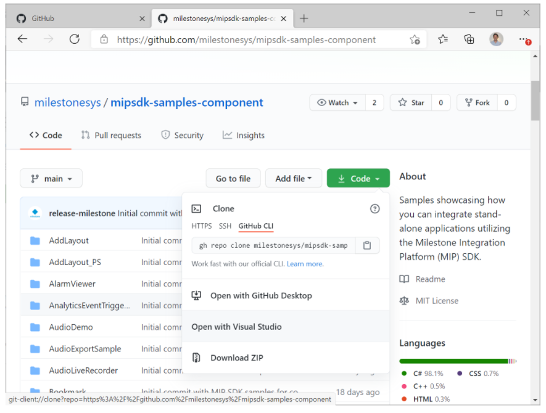This screenshot has width=546, height=413.
Task: Open the release-milestone author link
Action: coord(82,213)
